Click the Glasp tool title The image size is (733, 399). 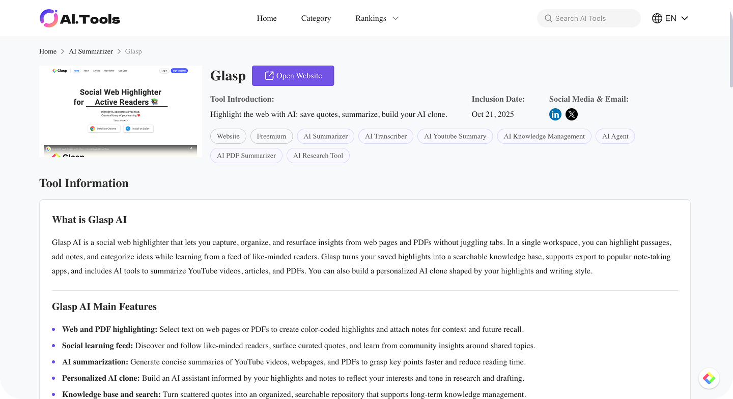click(x=228, y=76)
